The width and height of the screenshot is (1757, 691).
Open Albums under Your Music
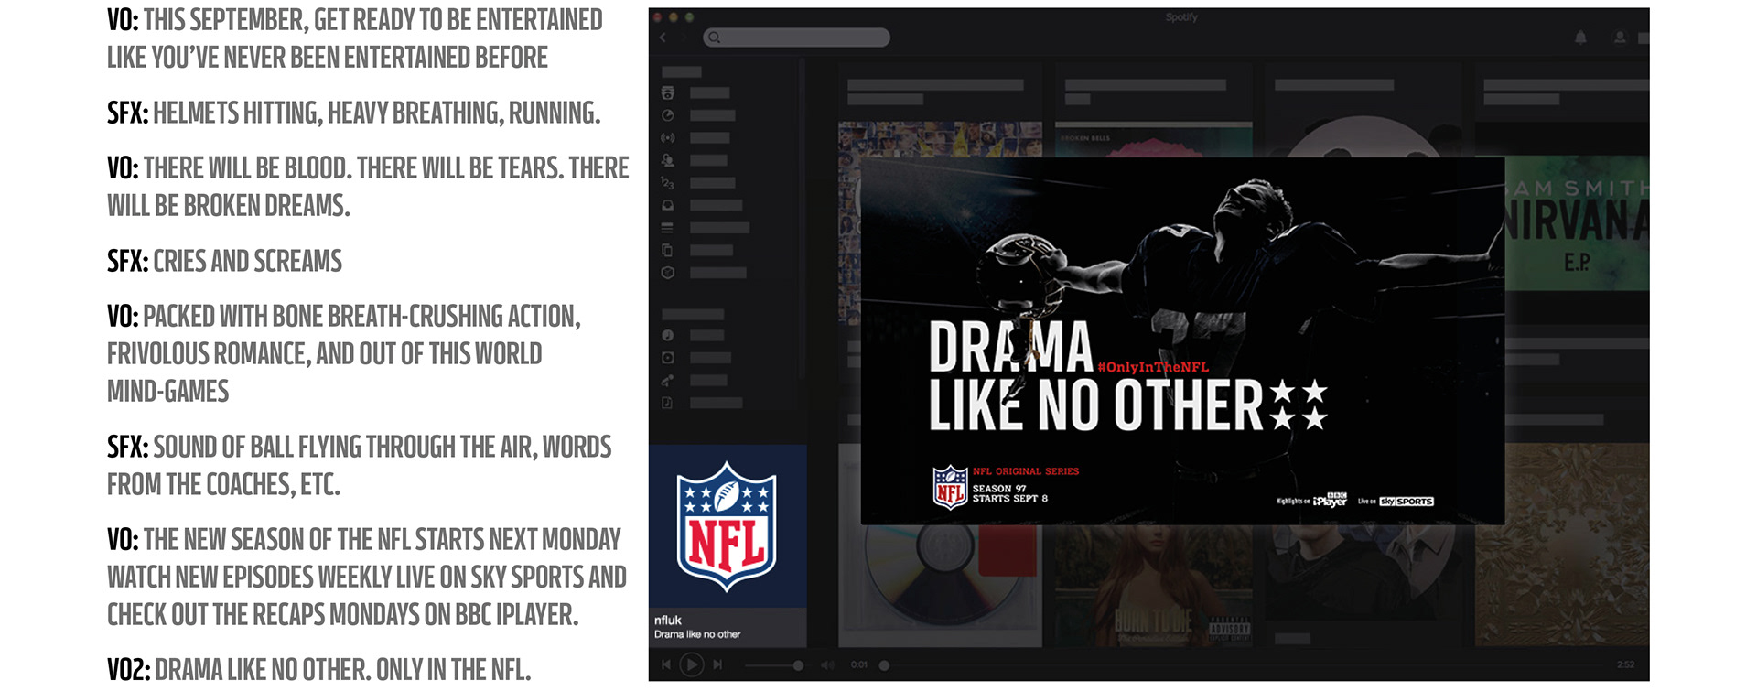tap(668, 358)
